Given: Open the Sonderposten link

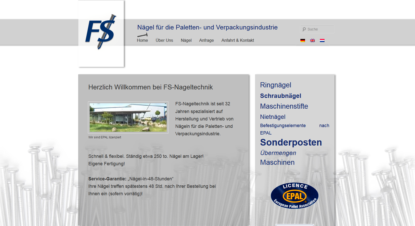Looking at the screenshot, I should (x=291, y=142).
